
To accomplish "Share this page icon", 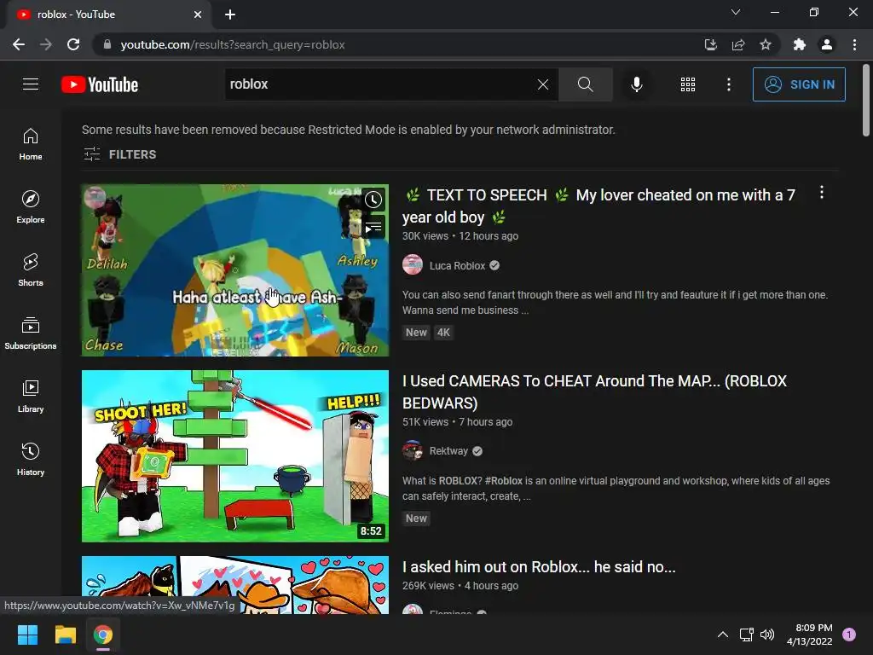I will point(738,44).
